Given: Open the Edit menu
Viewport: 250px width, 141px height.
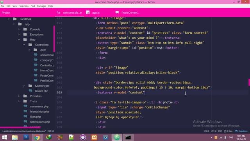Looking at the screenshot, I should coord(9,6).
